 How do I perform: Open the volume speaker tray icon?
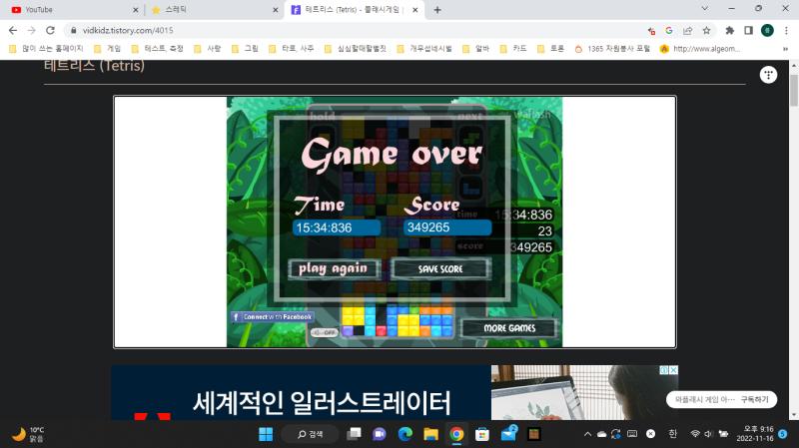(x=708, y=434)
